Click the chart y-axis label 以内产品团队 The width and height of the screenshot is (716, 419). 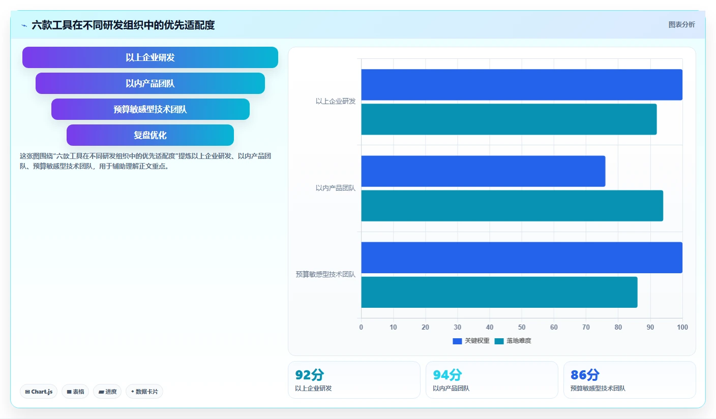[x=336, y=188]
